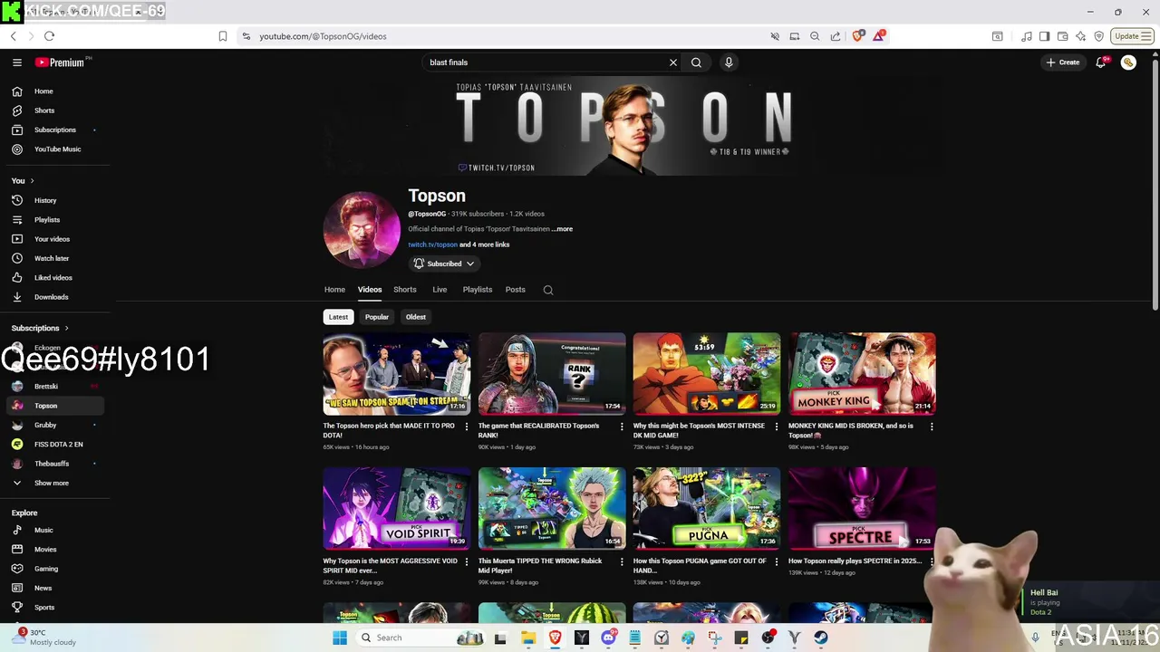
Task: Open options for Pugna game video
Action: (x=777, y=561)
